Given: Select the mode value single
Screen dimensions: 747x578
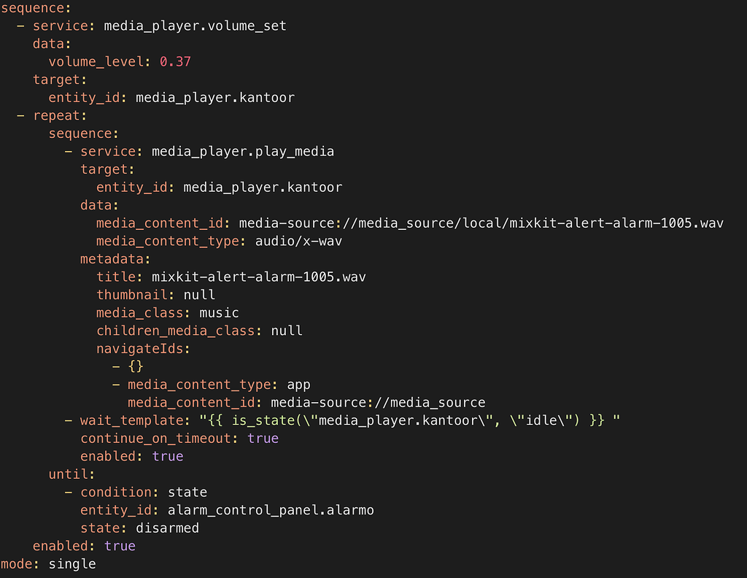Looking at the screenshot, I should 71,563.
